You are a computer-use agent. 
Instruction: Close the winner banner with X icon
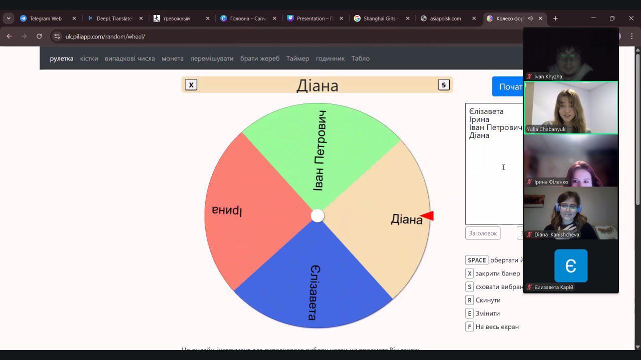coord(191,85)
